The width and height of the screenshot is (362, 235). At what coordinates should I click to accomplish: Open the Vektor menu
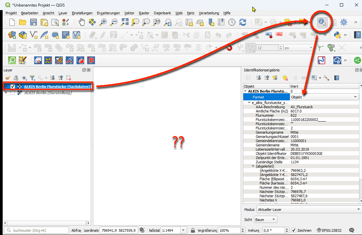(x=129, y=13)
